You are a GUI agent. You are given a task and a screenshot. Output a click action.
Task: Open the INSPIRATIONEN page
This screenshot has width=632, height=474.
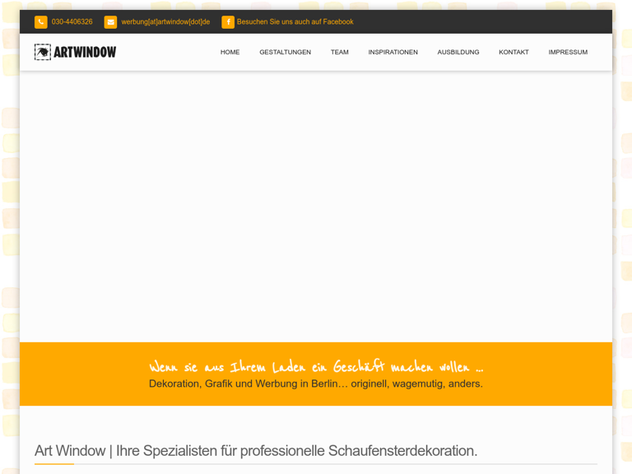tap(393, 52)
